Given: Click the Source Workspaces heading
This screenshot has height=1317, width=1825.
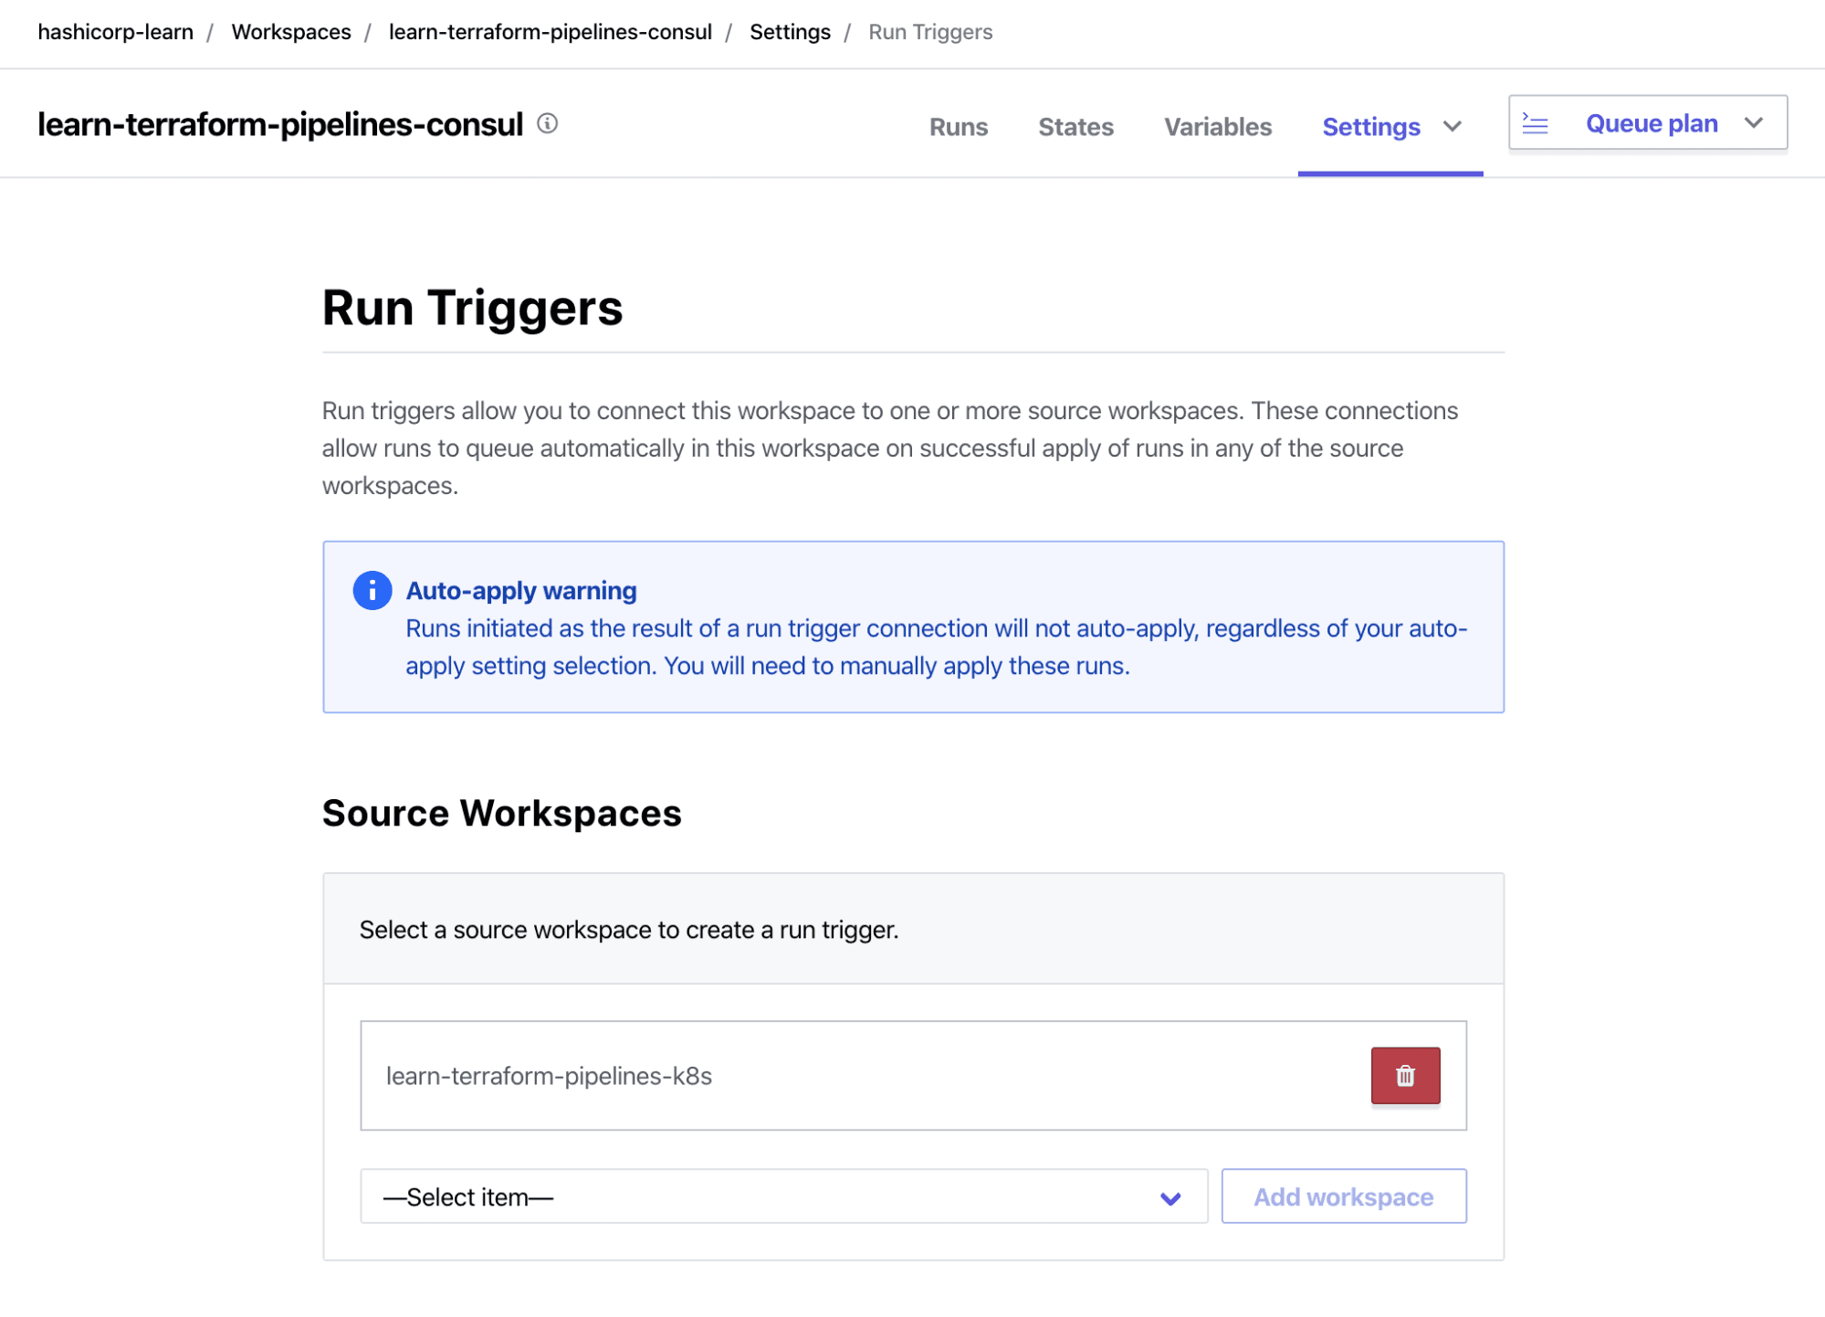Looking at the screenshot, I should [501, 812].
